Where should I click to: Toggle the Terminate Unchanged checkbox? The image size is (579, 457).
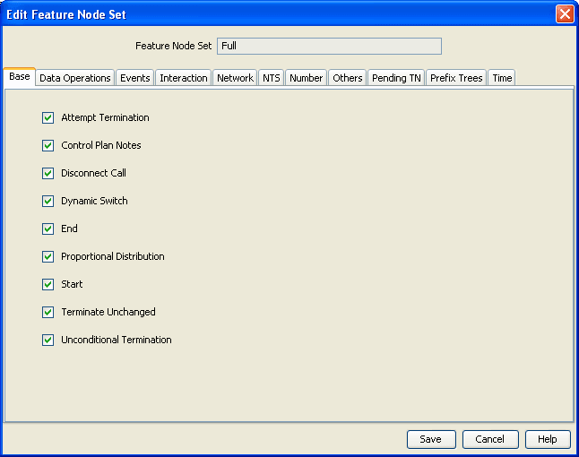click(48, 313)
